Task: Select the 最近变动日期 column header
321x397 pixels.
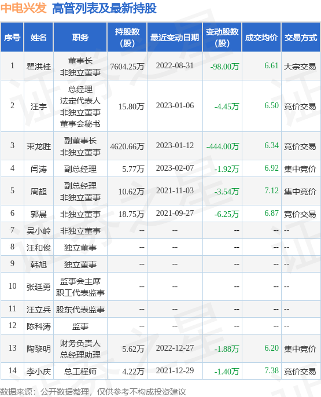Action: point(175,38)
